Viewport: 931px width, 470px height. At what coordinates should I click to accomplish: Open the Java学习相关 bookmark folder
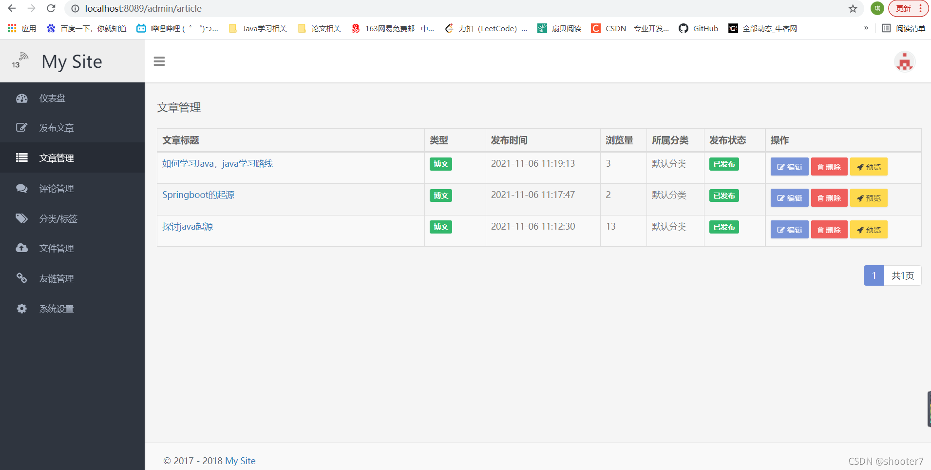(258, 28)
